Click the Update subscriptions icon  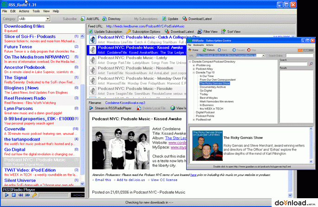coord(164,19)
